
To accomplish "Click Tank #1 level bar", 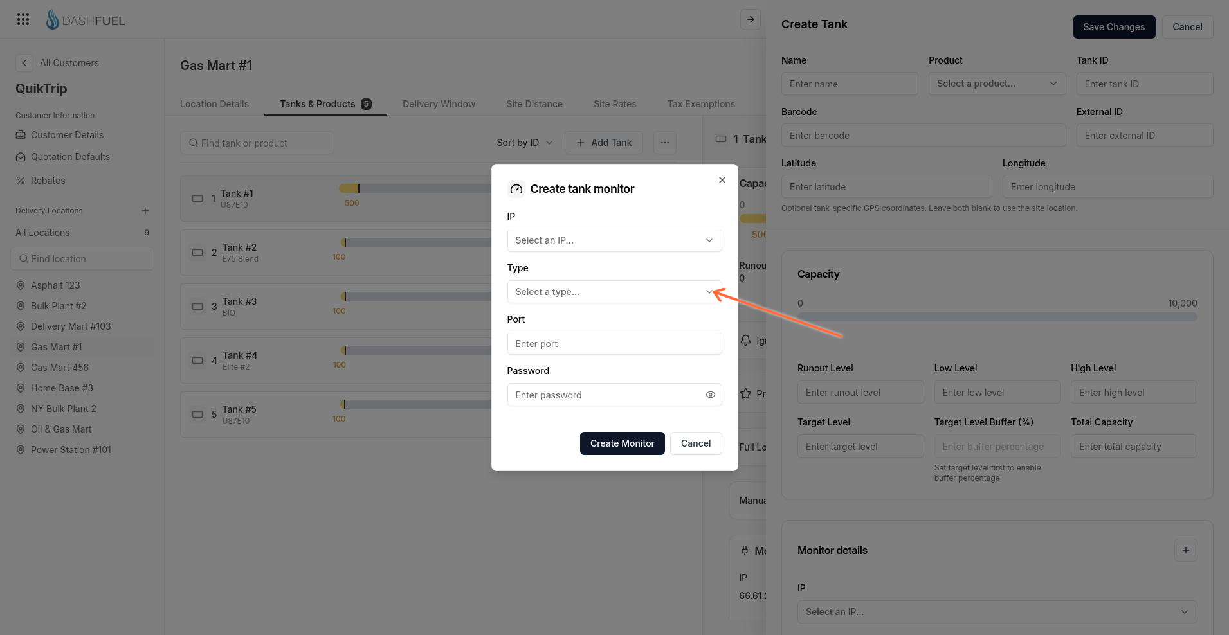I will pos(415,188).
